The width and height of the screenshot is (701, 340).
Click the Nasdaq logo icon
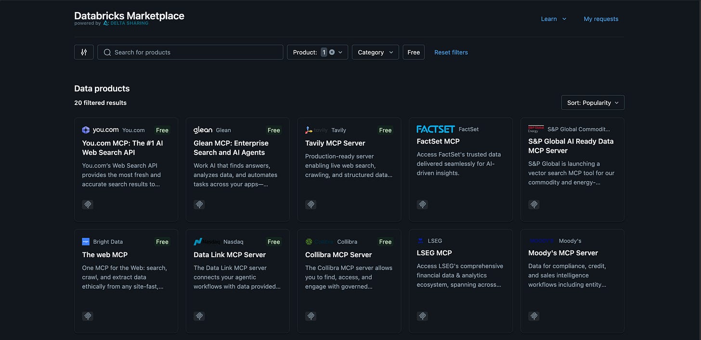(207, 242)
